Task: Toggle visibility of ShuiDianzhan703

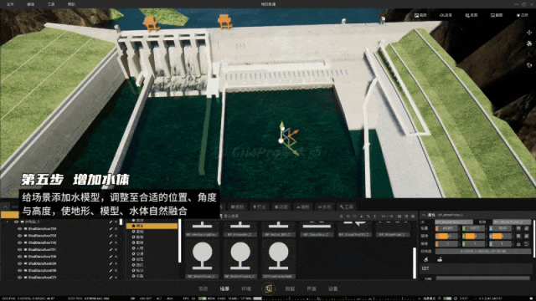Action: pyautogui.click(x=19, y=236)
